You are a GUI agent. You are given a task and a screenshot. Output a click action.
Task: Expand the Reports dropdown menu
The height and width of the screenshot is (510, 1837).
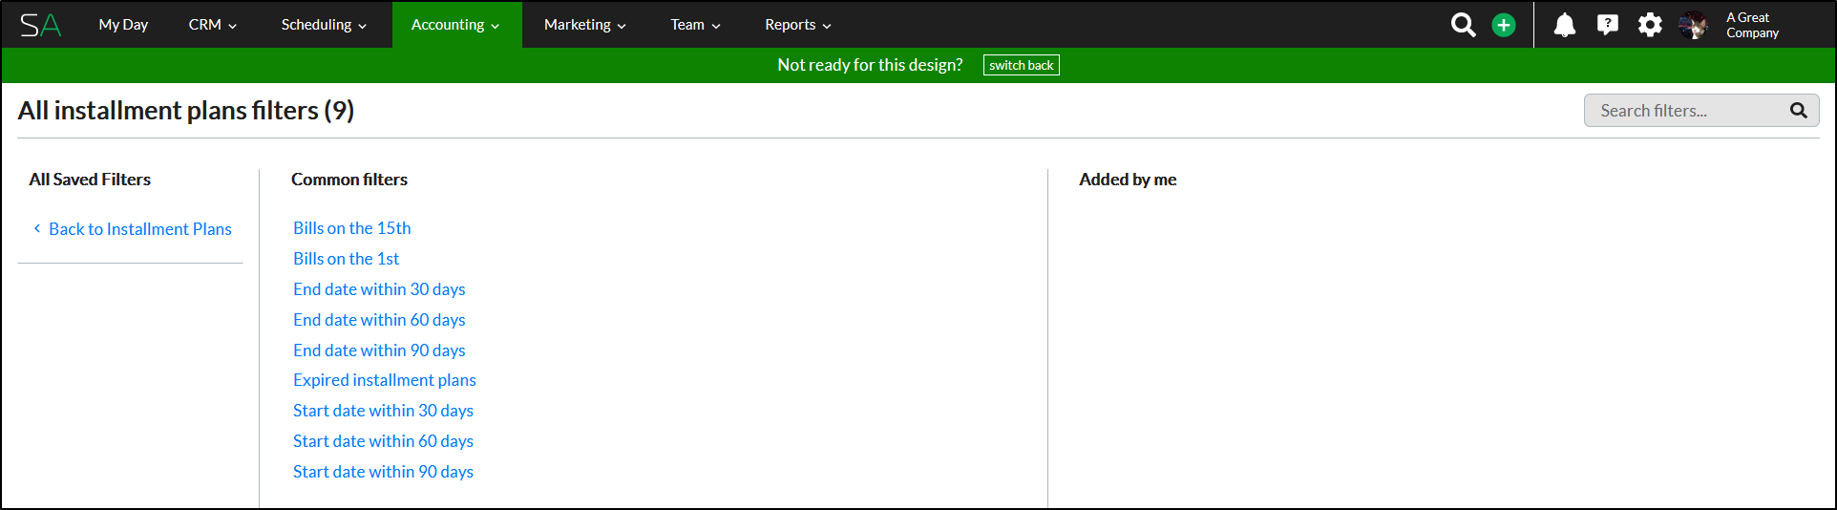(x=797, y=25)
